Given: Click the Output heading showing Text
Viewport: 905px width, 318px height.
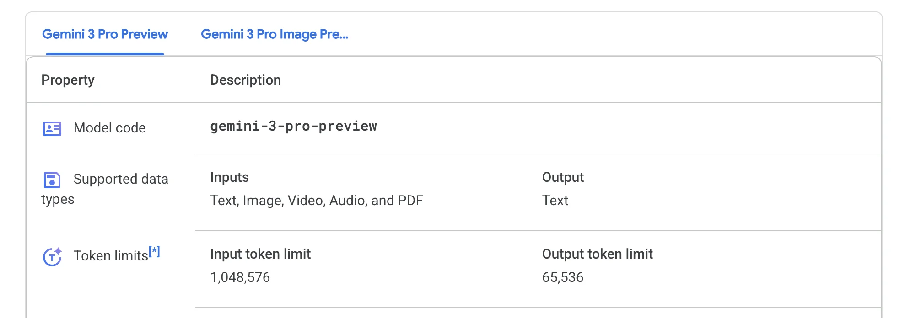Looking at the screenshot, I should (563, 177).
